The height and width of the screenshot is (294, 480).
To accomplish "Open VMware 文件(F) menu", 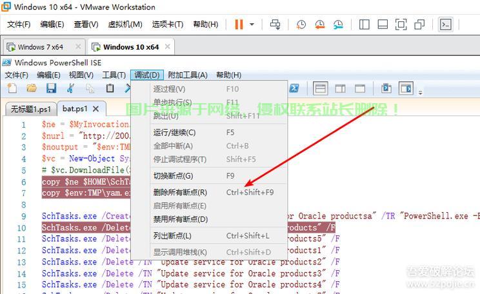I will point(19,24).
